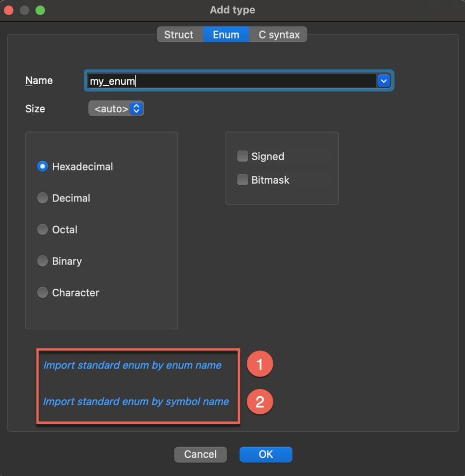465x476 pixels.
Task: Select the Enum tab
Action: click(x=226, y=34)
